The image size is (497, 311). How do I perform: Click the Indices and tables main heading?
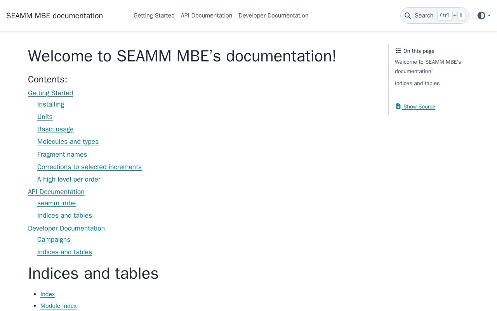coord(93,273)
